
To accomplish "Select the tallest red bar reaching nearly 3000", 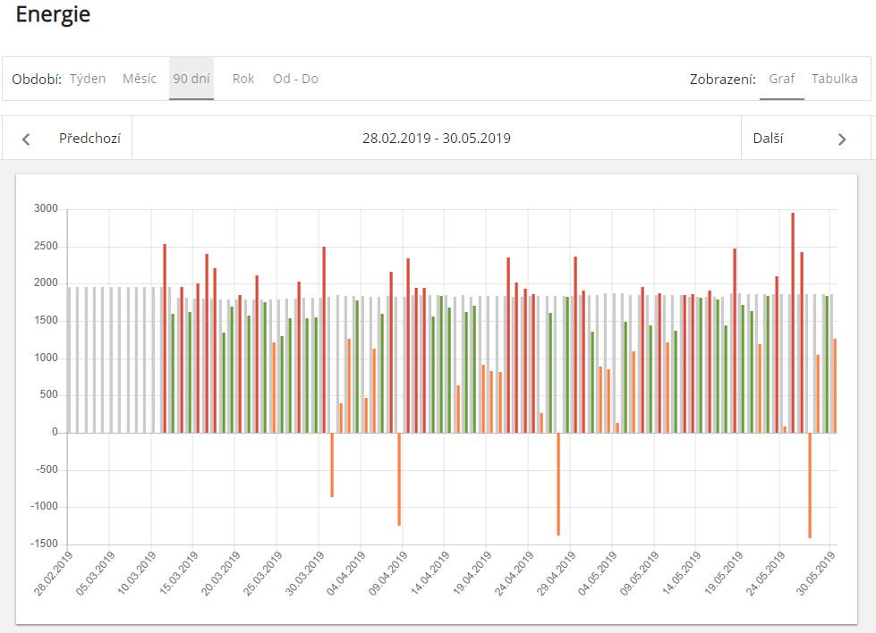I will pyautogui.click(x=793, y=323).
